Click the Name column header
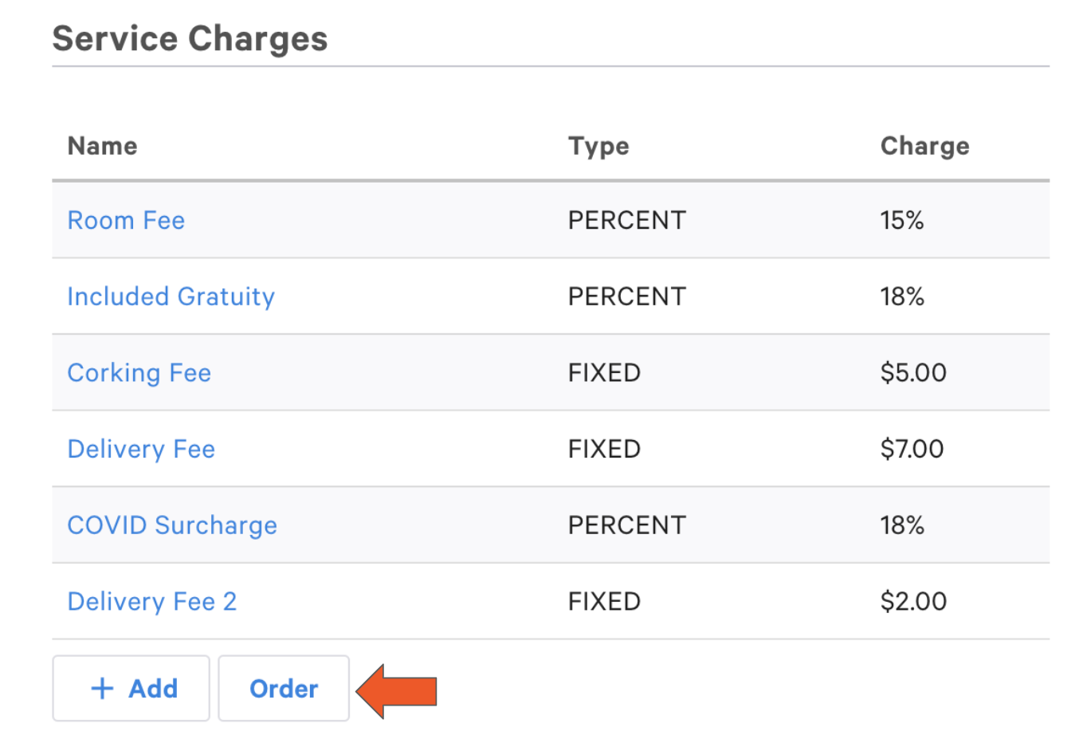 (x=102, y=146)
